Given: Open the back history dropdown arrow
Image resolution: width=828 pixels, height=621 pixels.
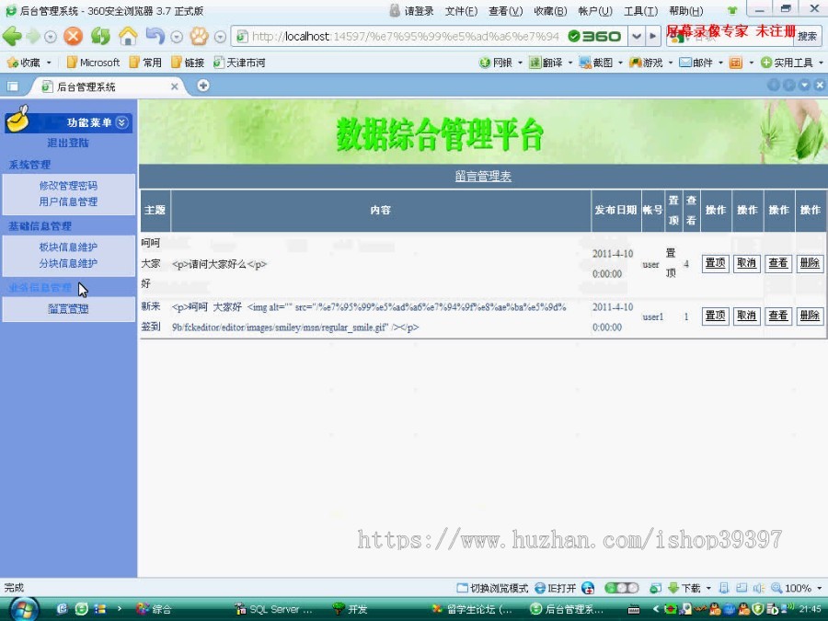Looking at the screenshot, I should pos(51,37).
